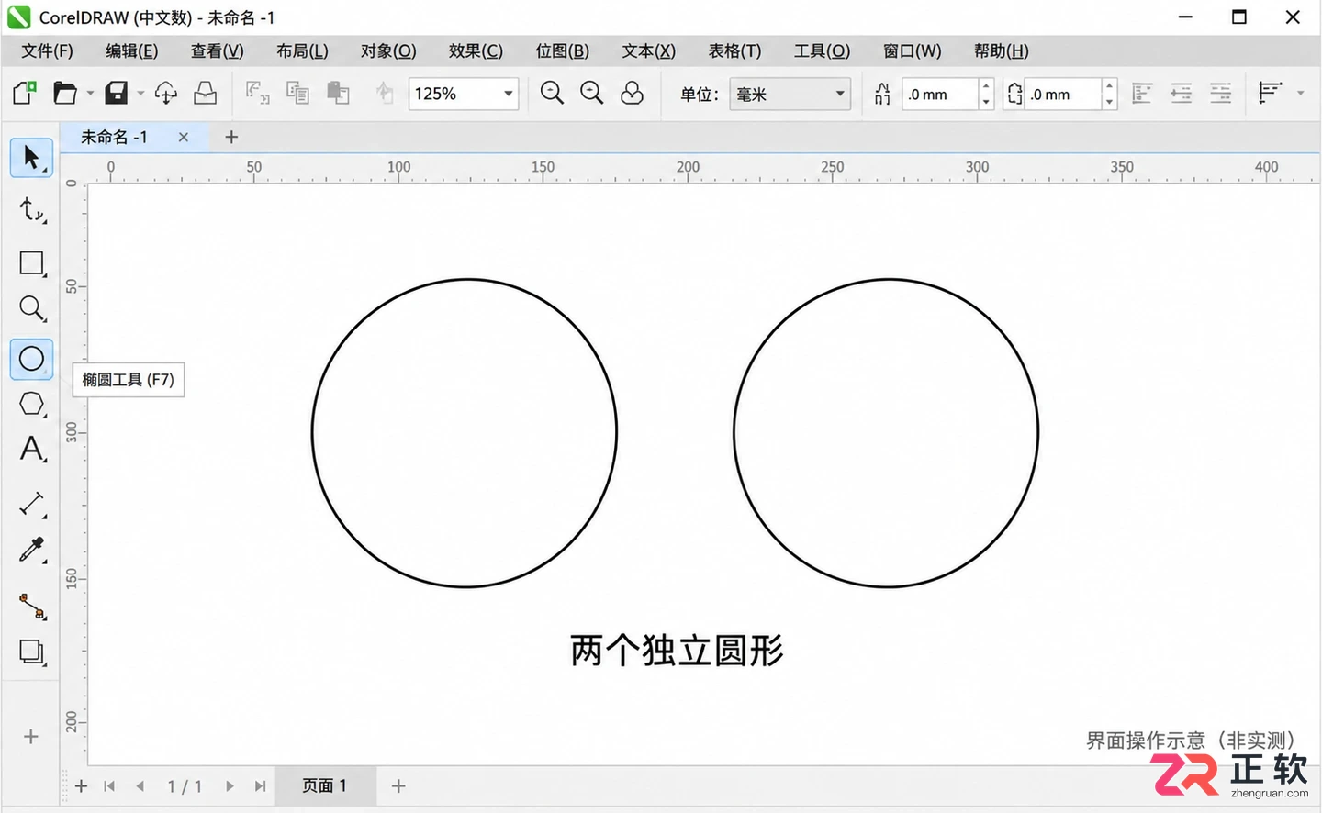Click the cloud upload icon

pyautogui.click(x=166, y=93)
